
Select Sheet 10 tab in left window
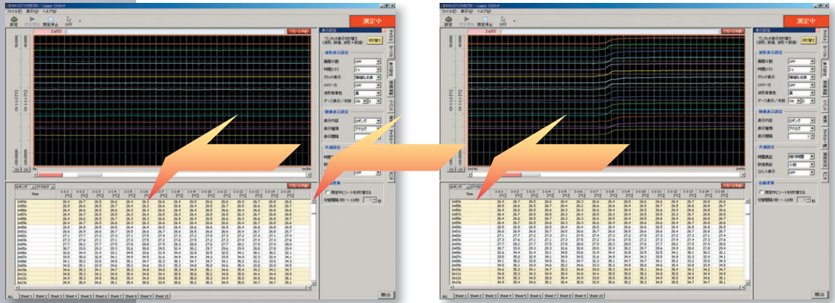point(162,296)
